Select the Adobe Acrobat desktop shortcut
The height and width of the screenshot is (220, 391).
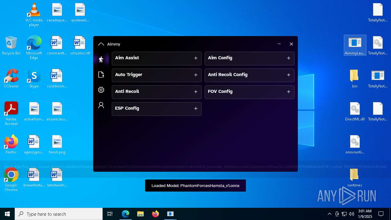[x=11, y=114]
